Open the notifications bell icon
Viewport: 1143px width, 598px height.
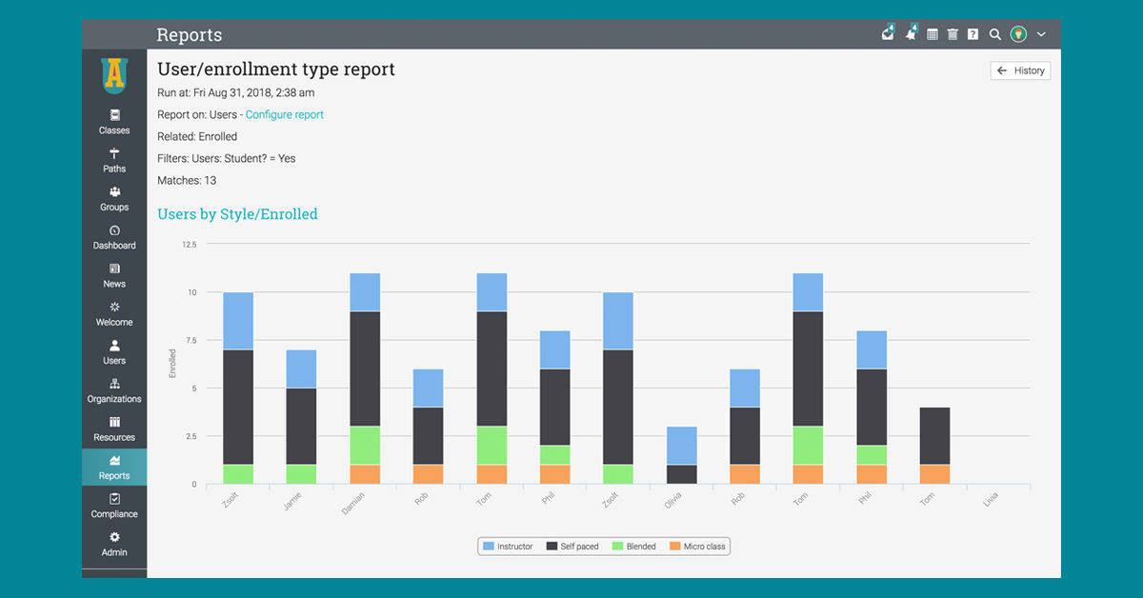(911, 33)
